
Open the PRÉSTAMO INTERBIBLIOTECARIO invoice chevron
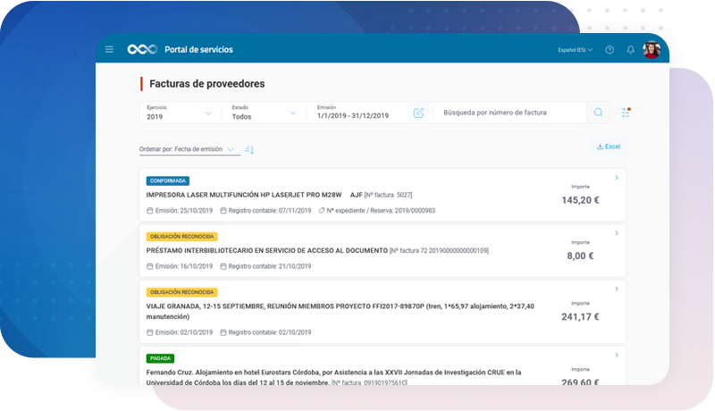pyautogui.click(x=617, y=233)
